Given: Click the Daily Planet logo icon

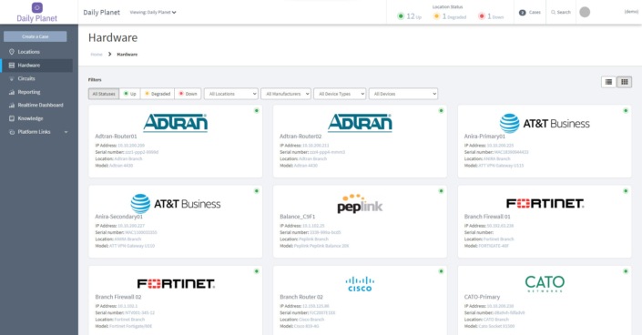Looking at the screenshot, I should tap(36, 7).
